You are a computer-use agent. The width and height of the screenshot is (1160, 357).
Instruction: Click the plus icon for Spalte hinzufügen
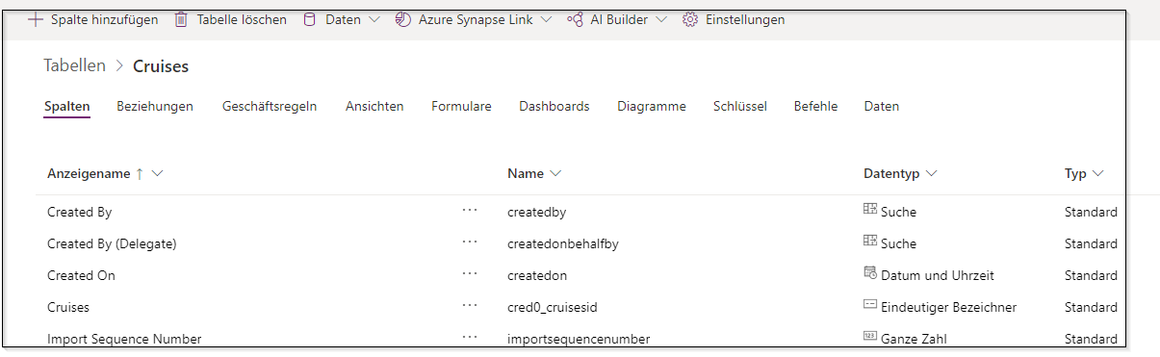[x=36, y=19]
